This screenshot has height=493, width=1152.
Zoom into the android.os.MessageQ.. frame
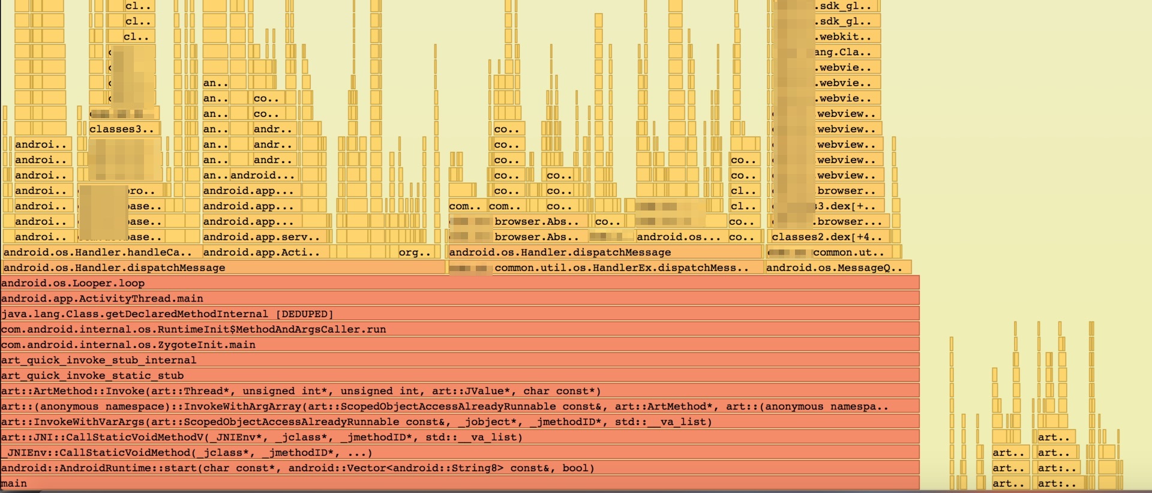click(x=838, y=268)
